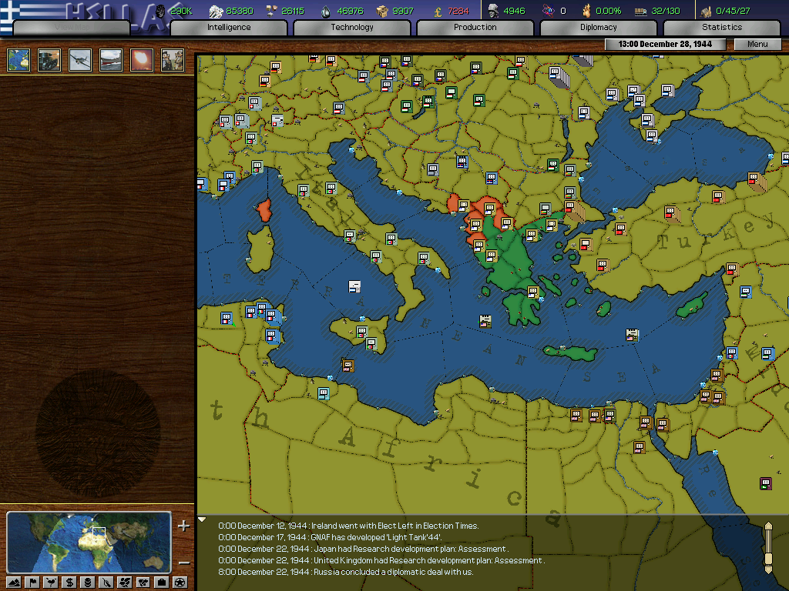
Task: Click the IC value 0/45/27
Action: pyautogui.click(x=733, y=11)
